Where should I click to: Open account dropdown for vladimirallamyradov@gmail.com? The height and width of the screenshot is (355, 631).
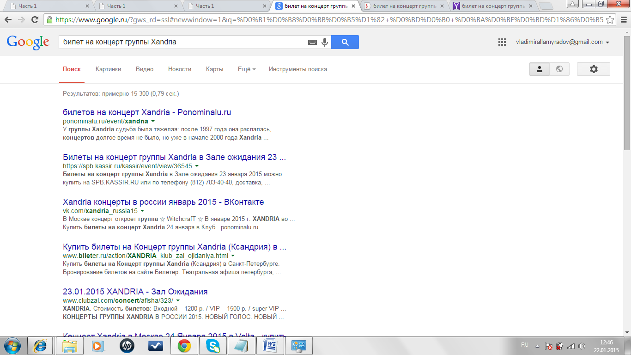coord(563,42)
